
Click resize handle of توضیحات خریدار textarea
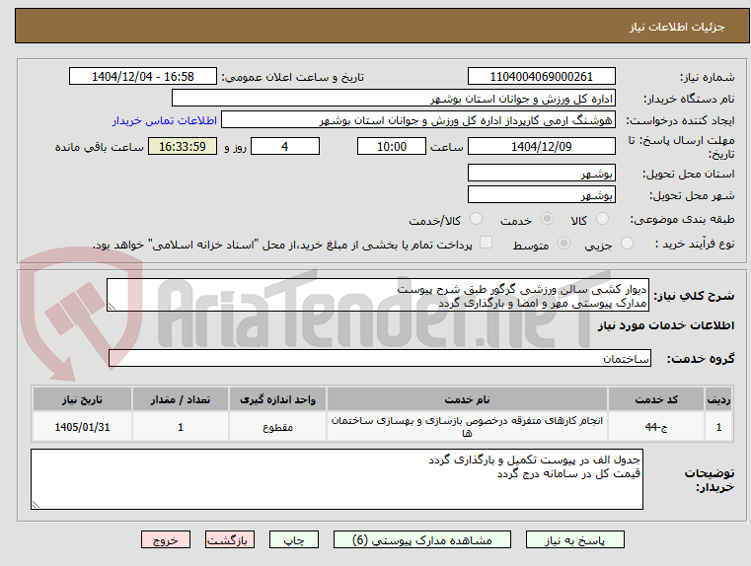point(36,504)
